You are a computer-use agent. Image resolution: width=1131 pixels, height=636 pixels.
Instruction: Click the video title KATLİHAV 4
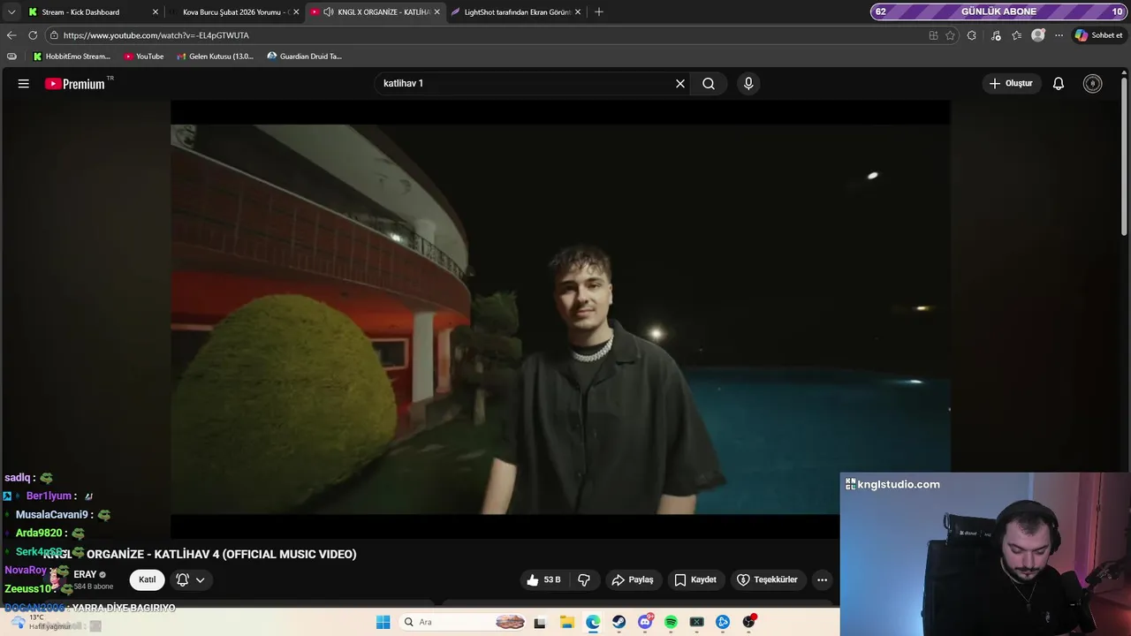pyautogui.click(x=200, y=554)
